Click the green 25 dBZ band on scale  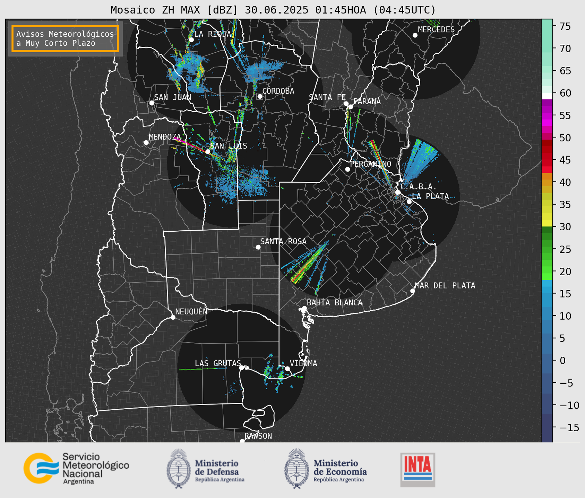(547, 249)
